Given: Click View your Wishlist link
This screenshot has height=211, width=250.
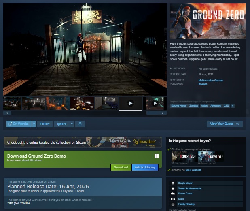Looking at the screenshot, I should coord(19,203).
